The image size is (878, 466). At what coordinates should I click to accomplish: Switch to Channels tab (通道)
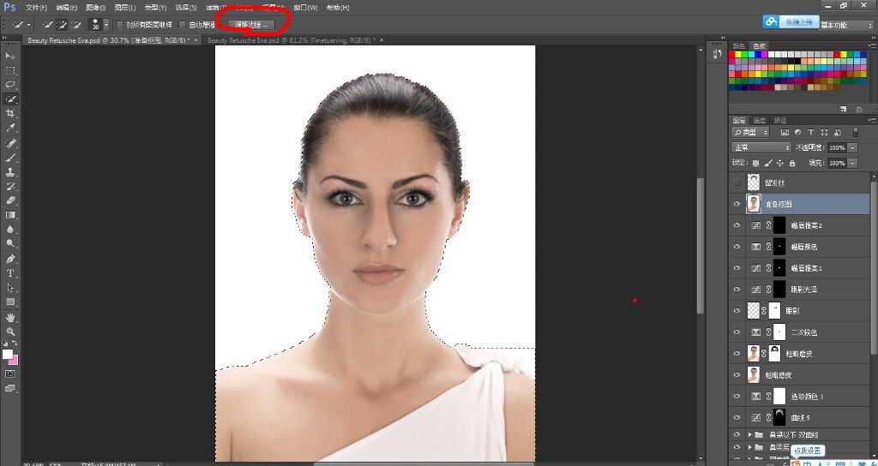[760, 120]
